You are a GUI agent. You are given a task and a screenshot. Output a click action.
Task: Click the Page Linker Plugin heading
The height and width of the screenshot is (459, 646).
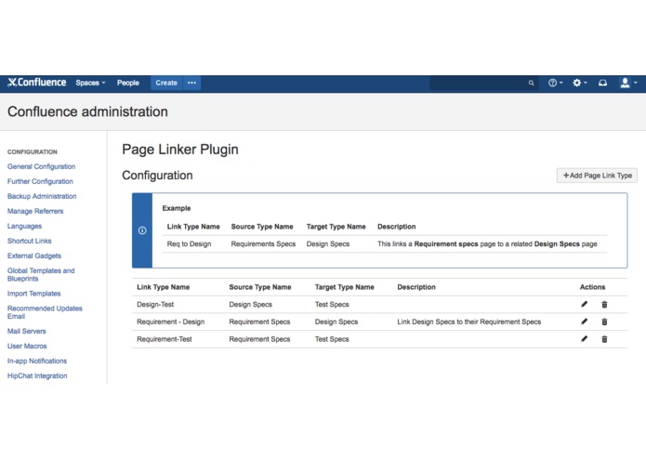click(x=180, y=149)
